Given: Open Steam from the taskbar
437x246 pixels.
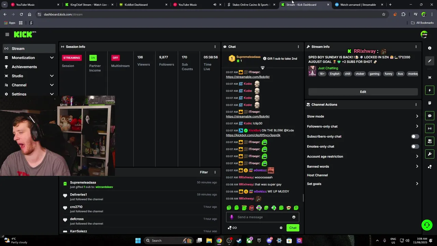Looking at the screenshot, I should (x=239, y=241).
